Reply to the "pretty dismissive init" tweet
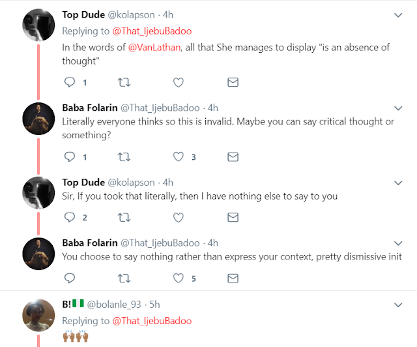This screenshot has width=417, height=347. click(70, 278)
